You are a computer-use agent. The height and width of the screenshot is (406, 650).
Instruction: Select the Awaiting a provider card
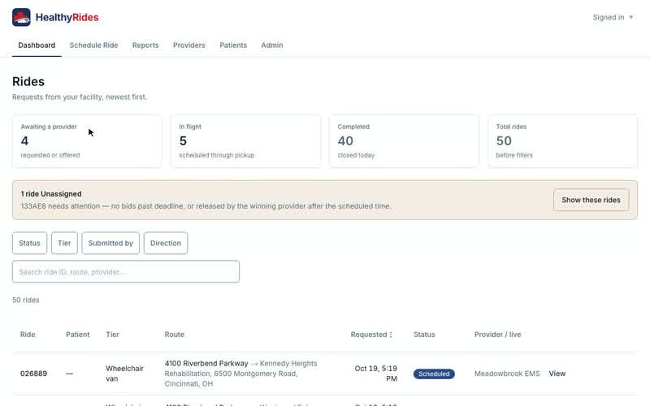87,141
